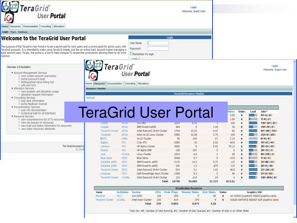Click the User Name input field

coord(158,43)
